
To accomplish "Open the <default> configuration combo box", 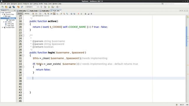I will pyautogui.click(x=32, y=7).
